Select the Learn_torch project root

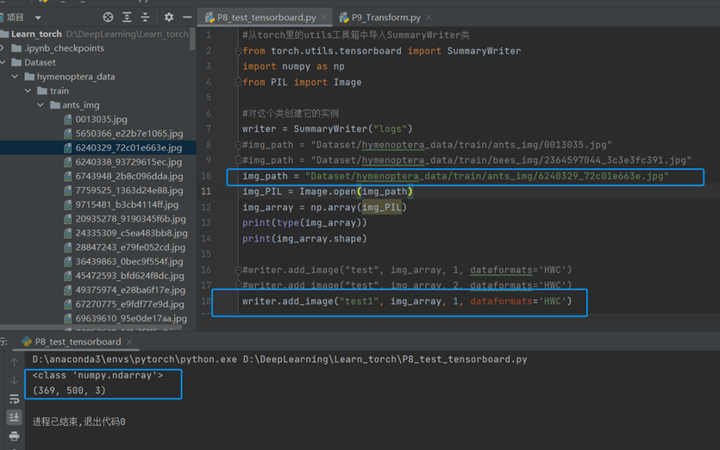(36, 34)
